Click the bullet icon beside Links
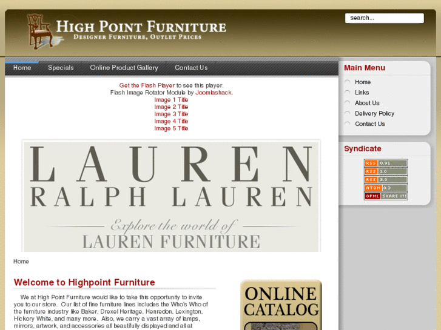The image size is (441, 330). click(x=348, y=93)
